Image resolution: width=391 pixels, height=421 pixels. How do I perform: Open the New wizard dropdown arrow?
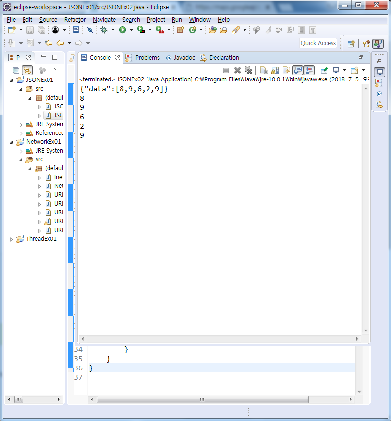[21, 30]
